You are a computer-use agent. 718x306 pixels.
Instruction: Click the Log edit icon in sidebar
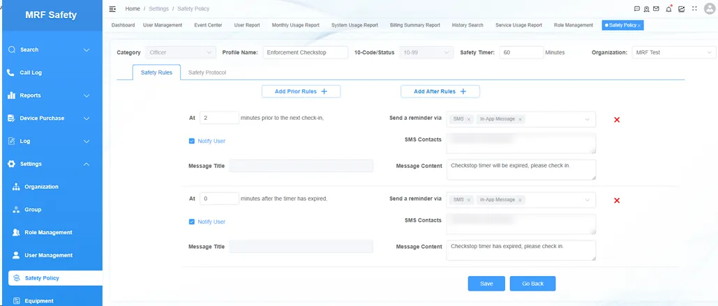(12, 141)
